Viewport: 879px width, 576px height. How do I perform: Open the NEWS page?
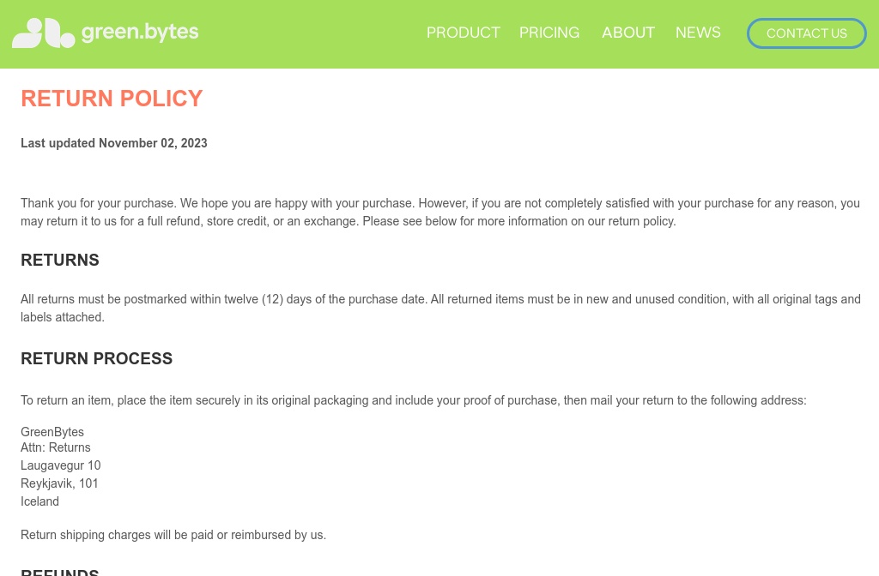[698, 33]
